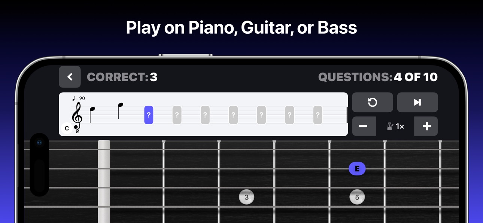This screenshot has height=223, width=483.
Task: Tap the E note marker on the fretboard
Action: coord(357,169)
